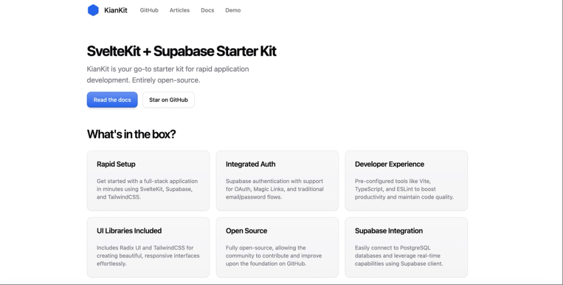Select the UI Libraries Included card title

[x=129, y=231]
